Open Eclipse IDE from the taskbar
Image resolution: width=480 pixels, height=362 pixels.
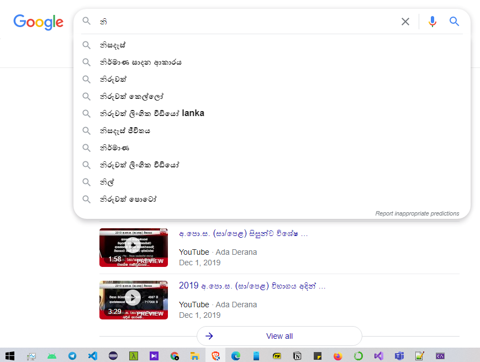tap(113, 356)
